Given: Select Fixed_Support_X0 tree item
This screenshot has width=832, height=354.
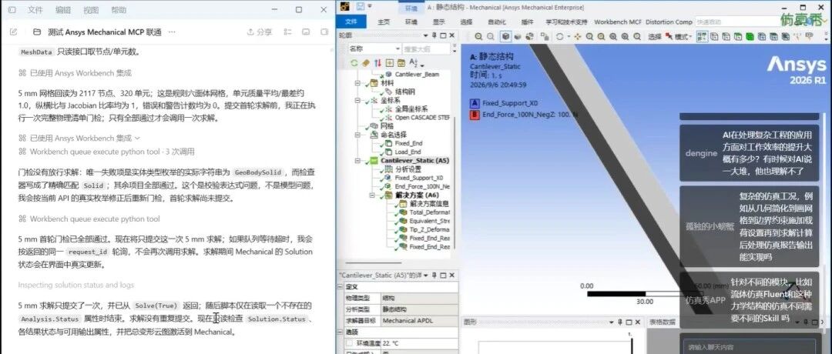Looking at the screenshot, I should click(418, 178).
